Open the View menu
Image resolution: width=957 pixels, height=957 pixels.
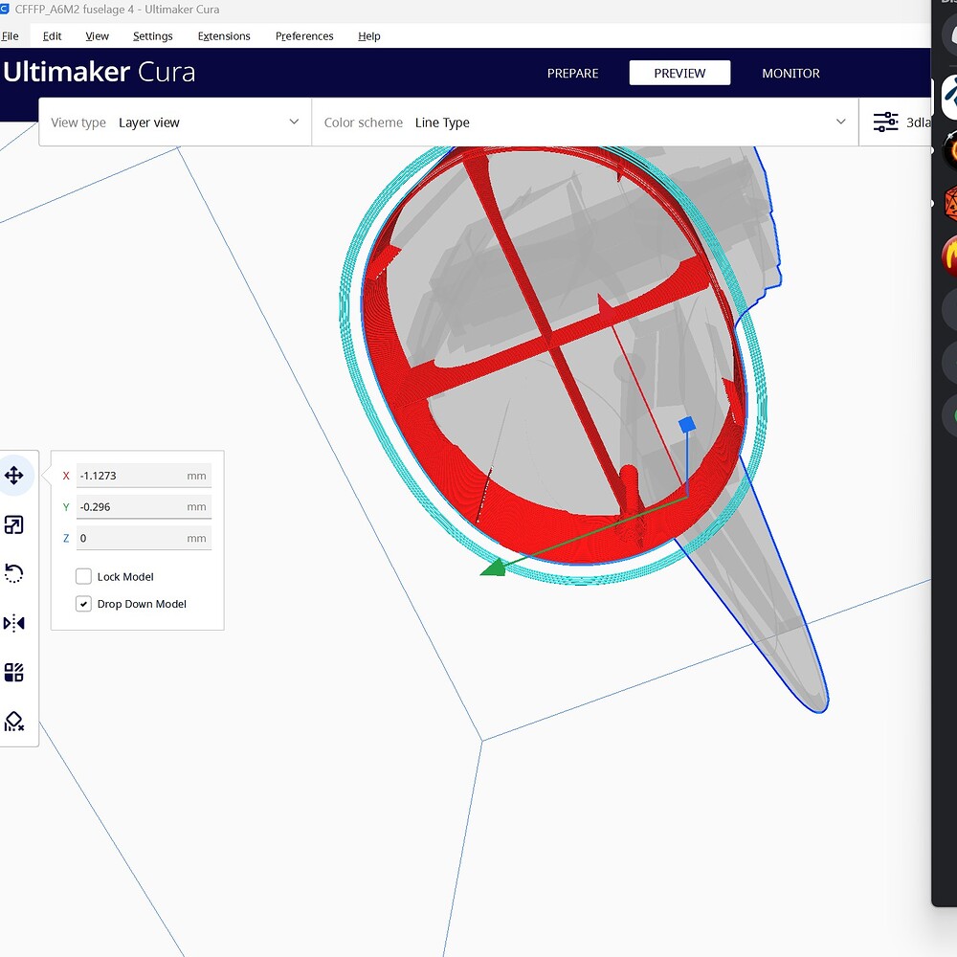97,36
